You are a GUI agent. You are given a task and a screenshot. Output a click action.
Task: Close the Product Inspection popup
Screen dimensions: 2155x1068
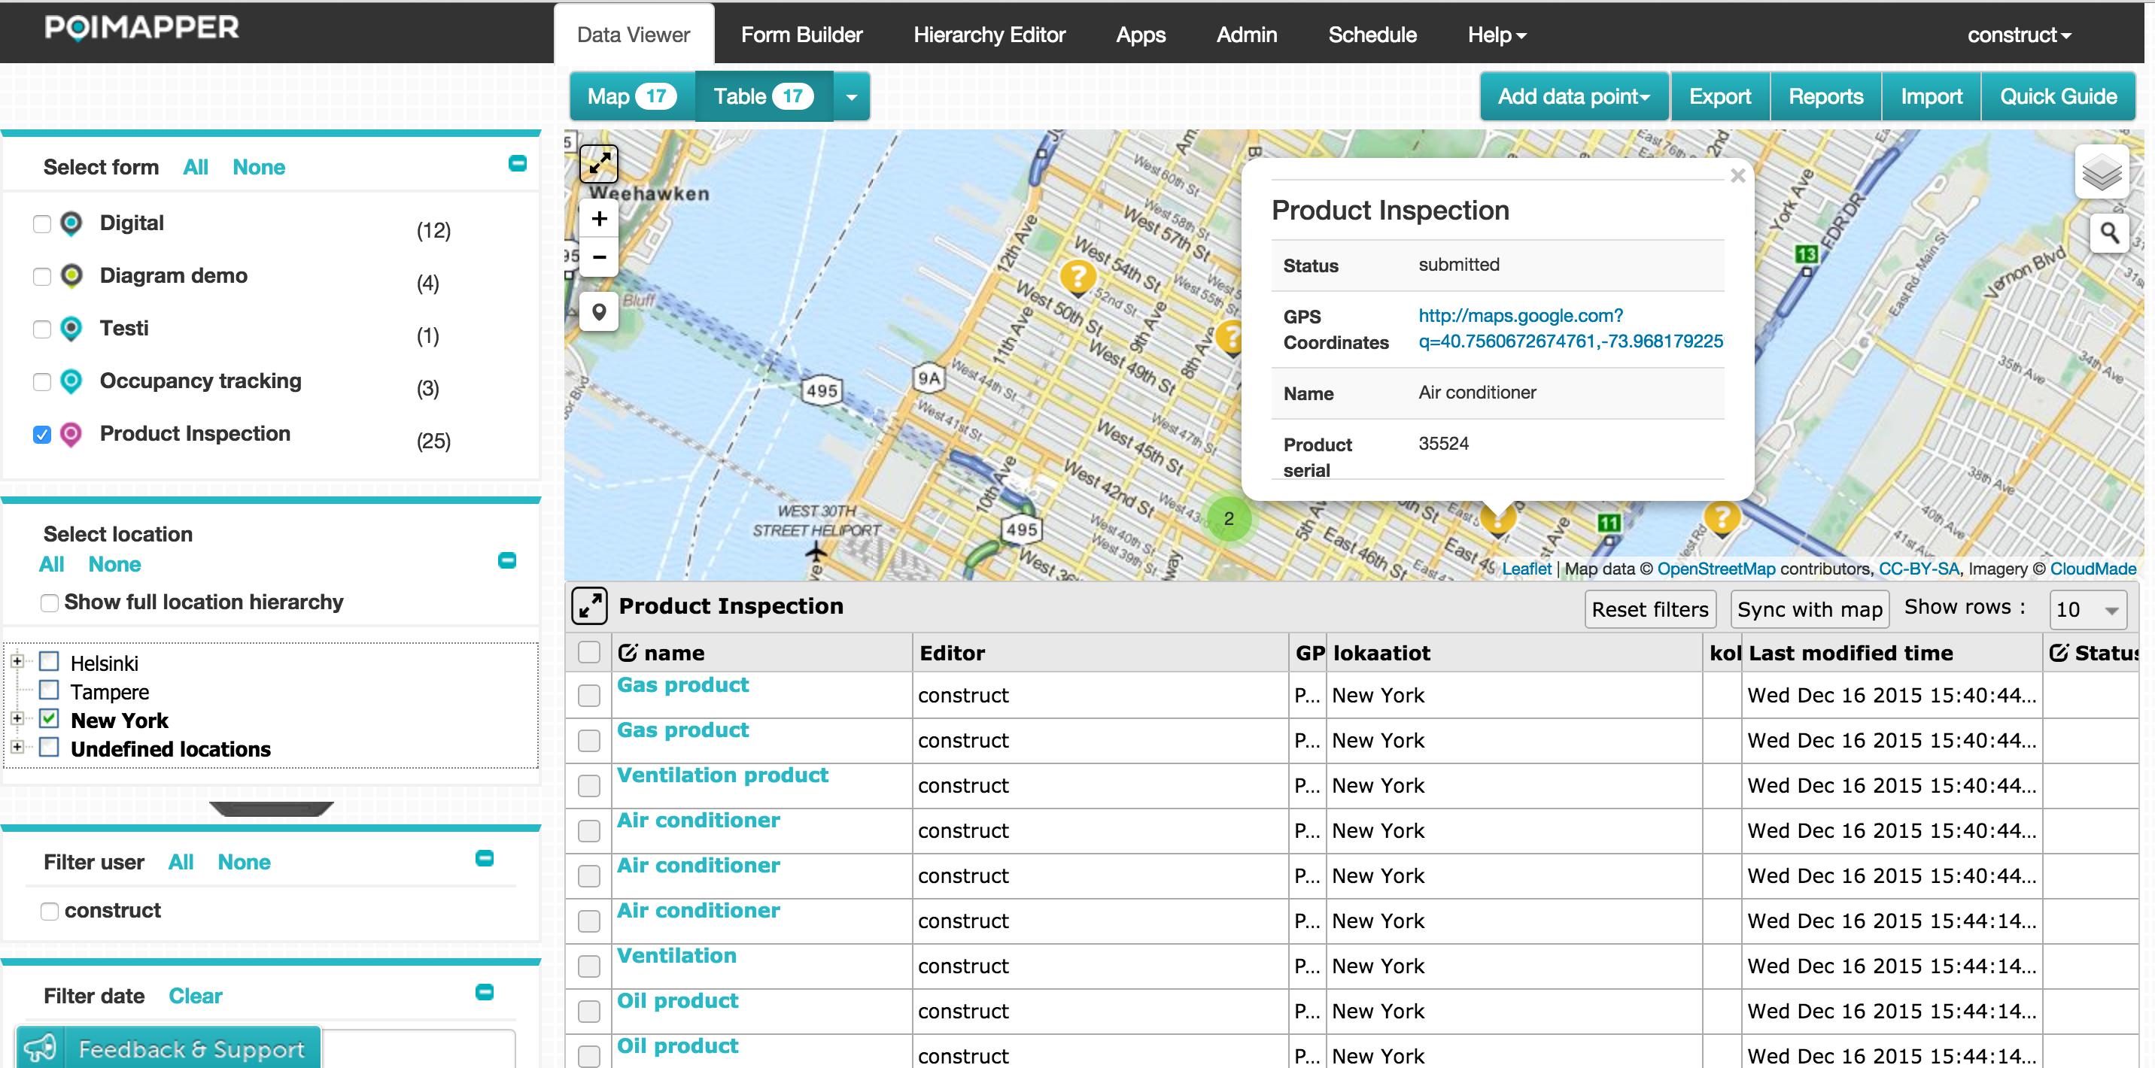[1737, 176]
